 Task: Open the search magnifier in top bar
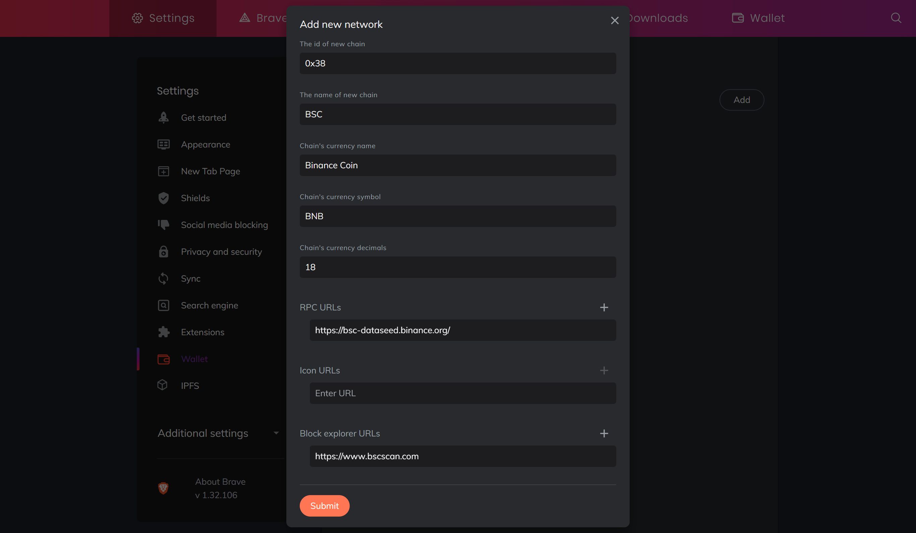[x=896, y=18]
